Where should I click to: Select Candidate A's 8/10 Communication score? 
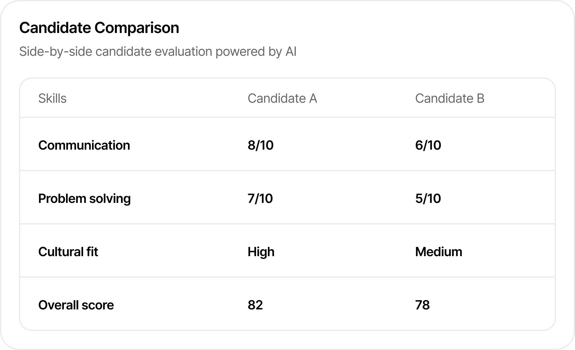[261, 145]
